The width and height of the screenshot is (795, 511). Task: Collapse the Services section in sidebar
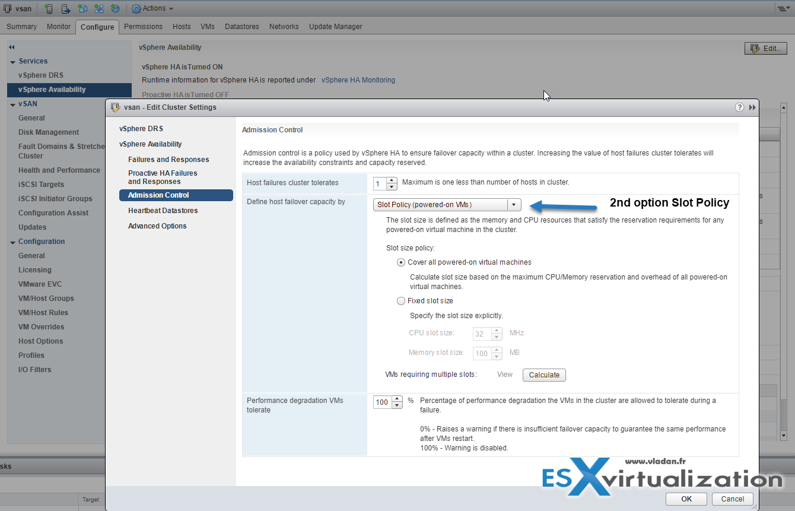(x=12, y=61)
